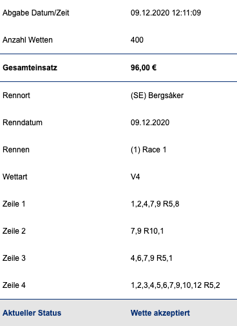
Task: Click the Zeile 3 selection 4,6,7,9 R5,1
Action: coord(151,258)
